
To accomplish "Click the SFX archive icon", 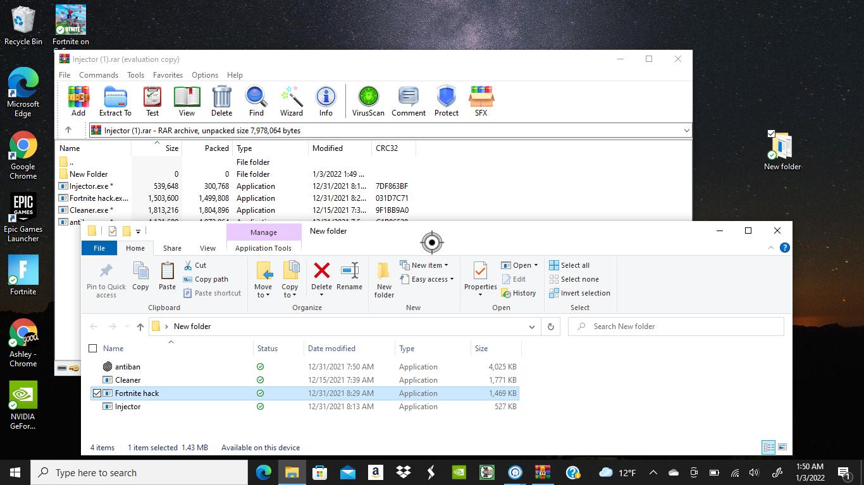I will coord(481,101).
